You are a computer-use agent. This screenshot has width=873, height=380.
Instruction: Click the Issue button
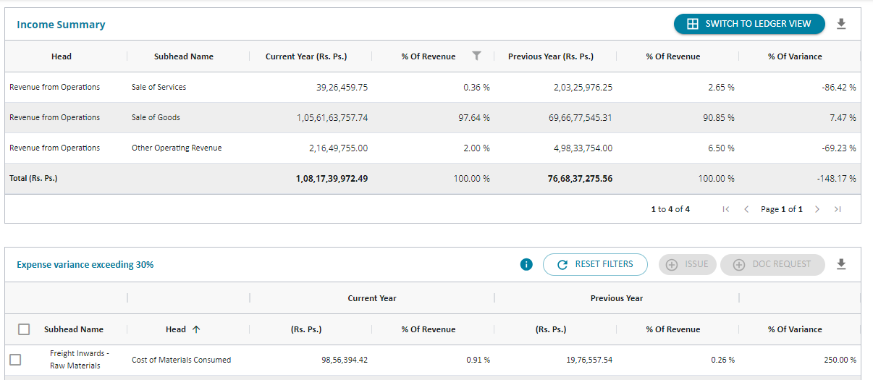tap(688, 265)
